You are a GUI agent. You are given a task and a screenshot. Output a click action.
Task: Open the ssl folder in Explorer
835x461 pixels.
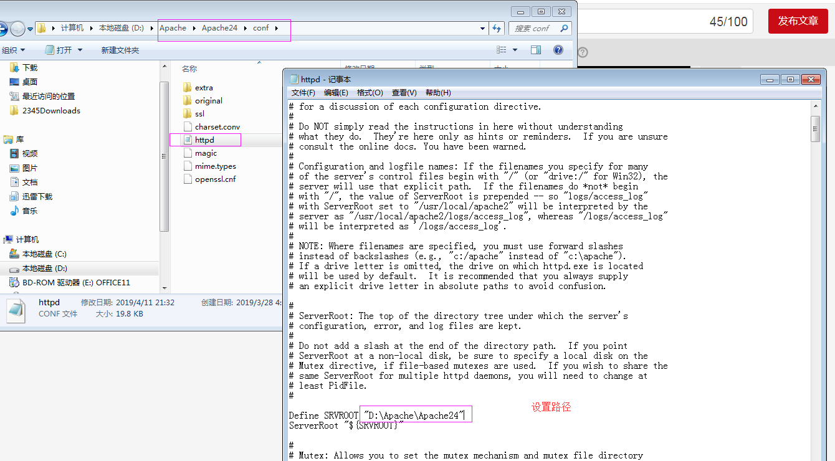pos(199,113)
